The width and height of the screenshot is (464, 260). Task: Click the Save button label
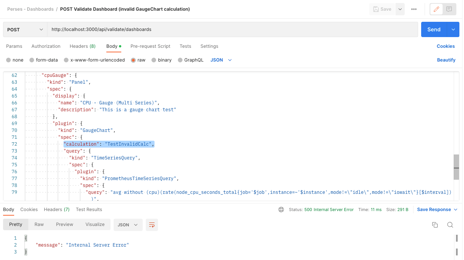coord(386,9)
